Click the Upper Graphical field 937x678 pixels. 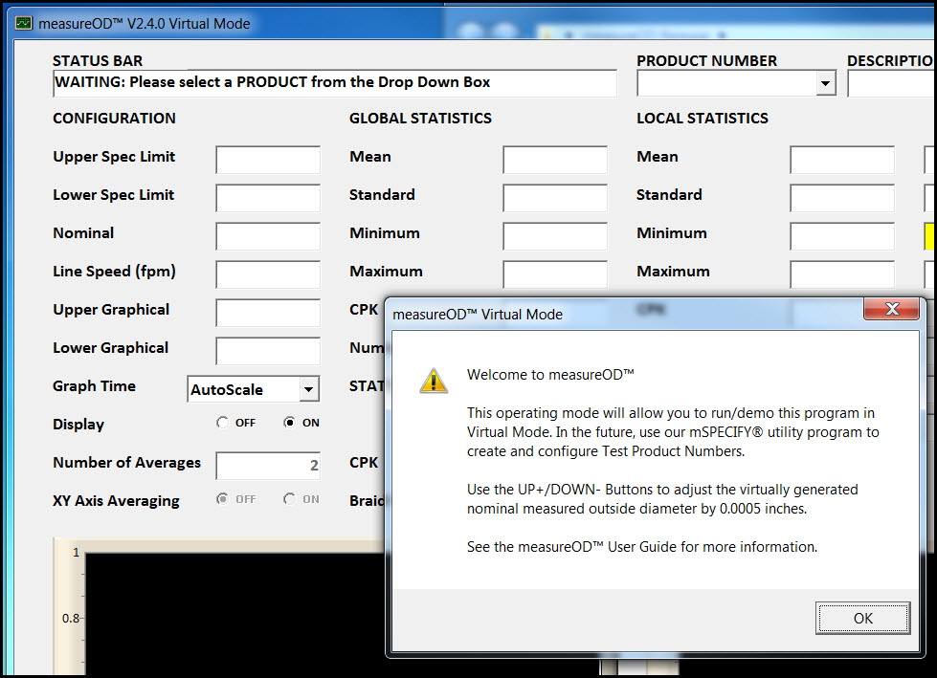coord(268,313)
